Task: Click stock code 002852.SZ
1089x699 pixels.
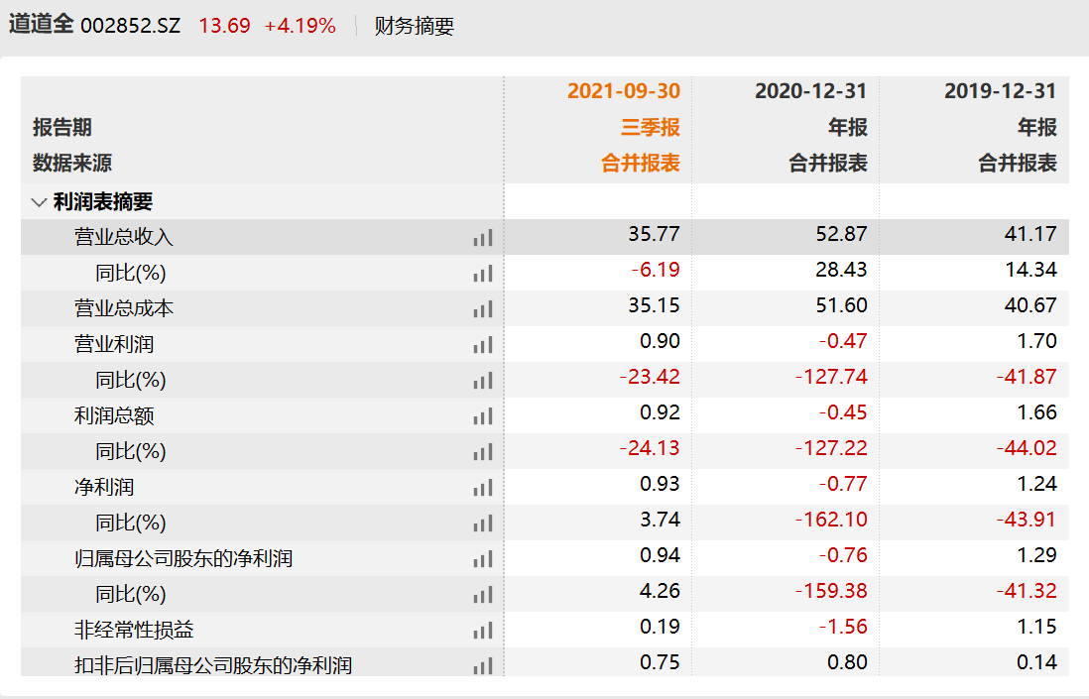Action: (130, 27)
